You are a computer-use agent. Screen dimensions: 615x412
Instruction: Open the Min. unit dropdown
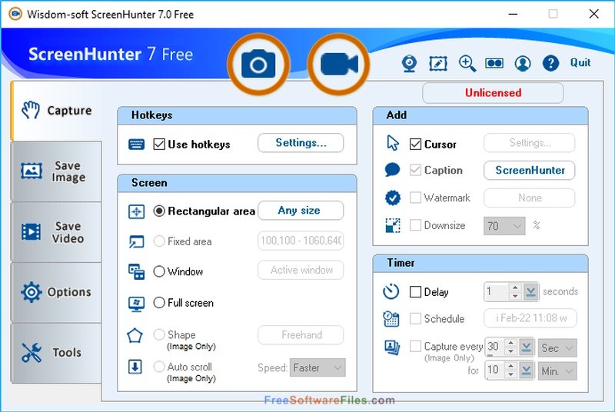click(x=557, y=370)
